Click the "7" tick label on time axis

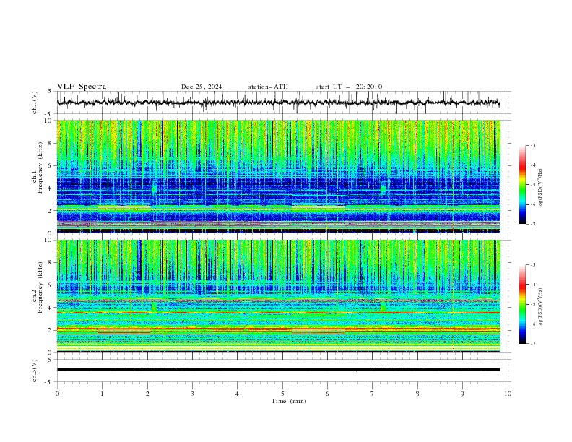tap(373, 394)
